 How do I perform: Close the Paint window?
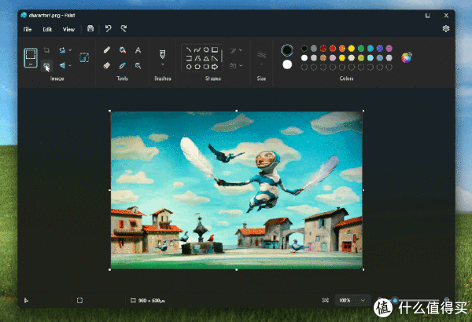[446, 16]
